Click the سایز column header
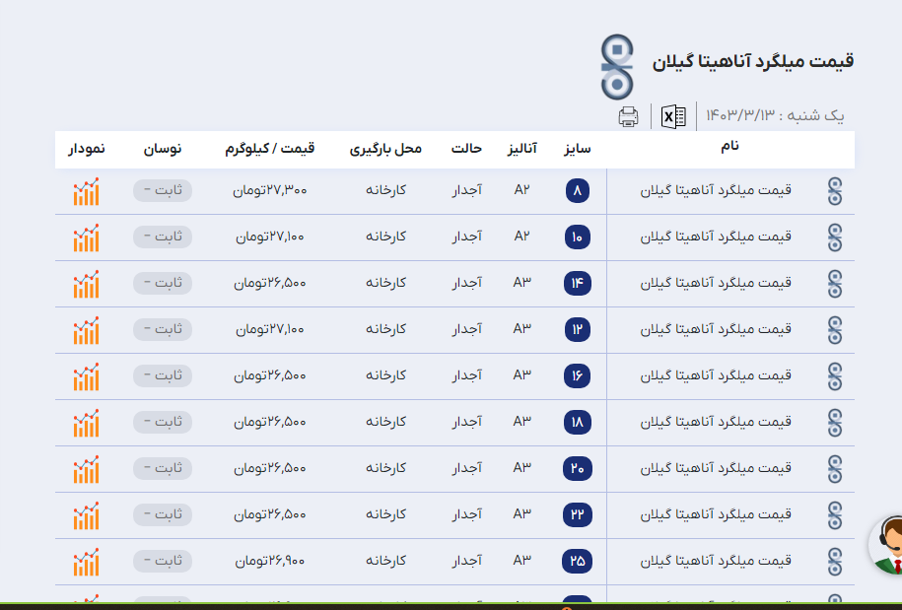Viewport: 902px width, 610px height. pyautogui.click(x=577, y=149)
